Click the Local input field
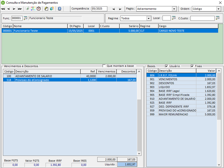This screenshot has width=224, height=168. 167,18
